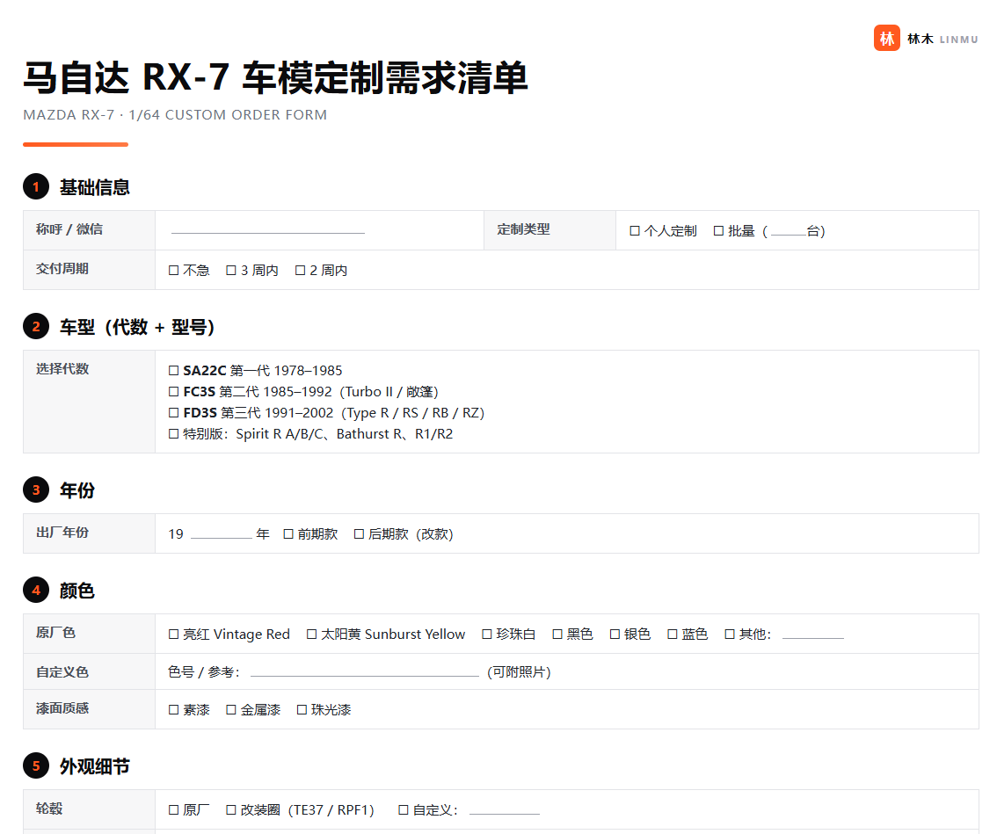Click section number 5 badge 外观细节
Image resolution: width=997 pixels, height=834 pixels.
(x=36, y=766)
